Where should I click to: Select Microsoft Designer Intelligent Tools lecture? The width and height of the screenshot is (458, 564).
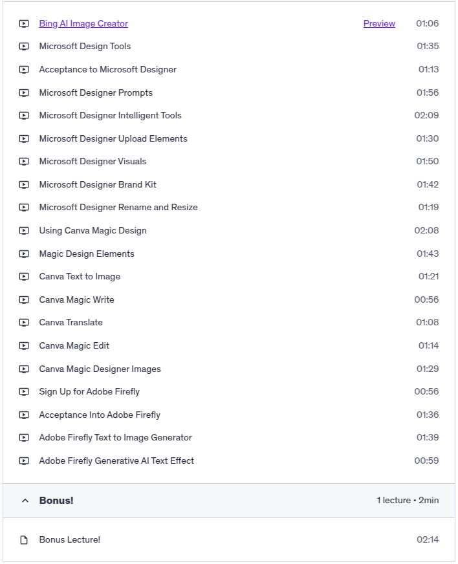tap(110, 116)
